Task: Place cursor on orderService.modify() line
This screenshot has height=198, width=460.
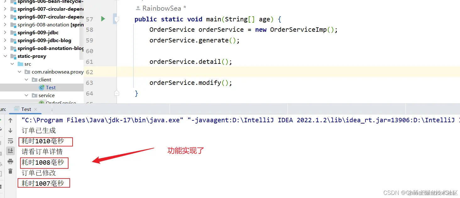Action: click(x=191, y=83)
